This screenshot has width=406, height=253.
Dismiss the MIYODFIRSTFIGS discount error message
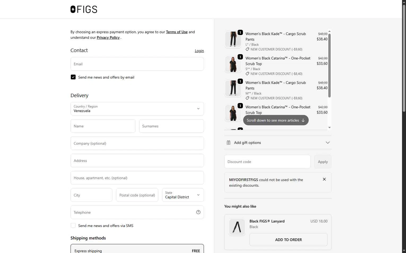click(x=324, y=179)
